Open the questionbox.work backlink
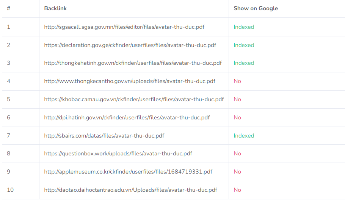345x202 pixels. tap(118, 153)
